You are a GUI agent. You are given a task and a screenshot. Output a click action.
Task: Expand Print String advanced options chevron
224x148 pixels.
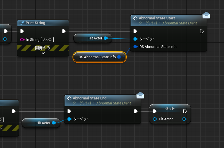[x=43, y=53]
